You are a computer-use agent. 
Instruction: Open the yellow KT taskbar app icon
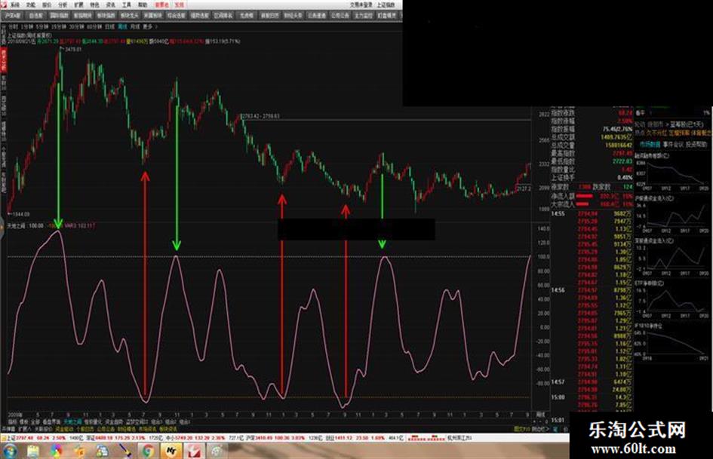(x=171, y=451)
